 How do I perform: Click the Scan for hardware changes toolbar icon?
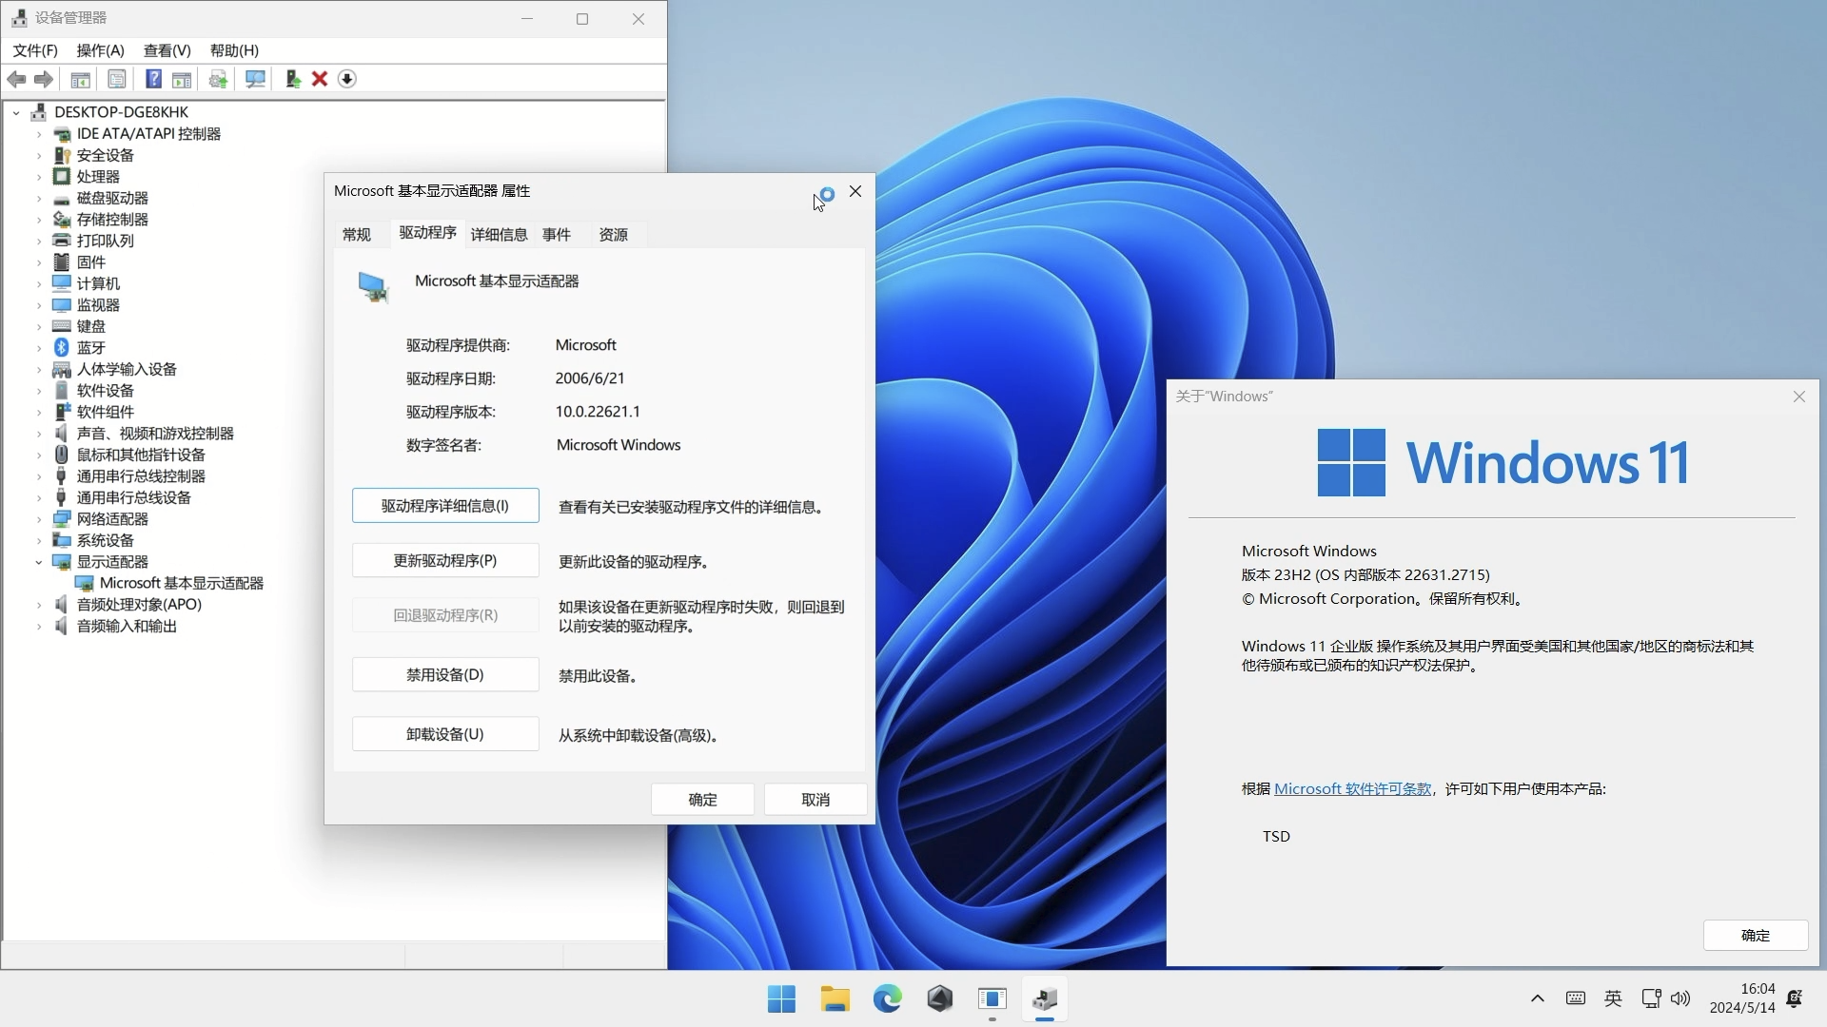(x=254, y=79)
